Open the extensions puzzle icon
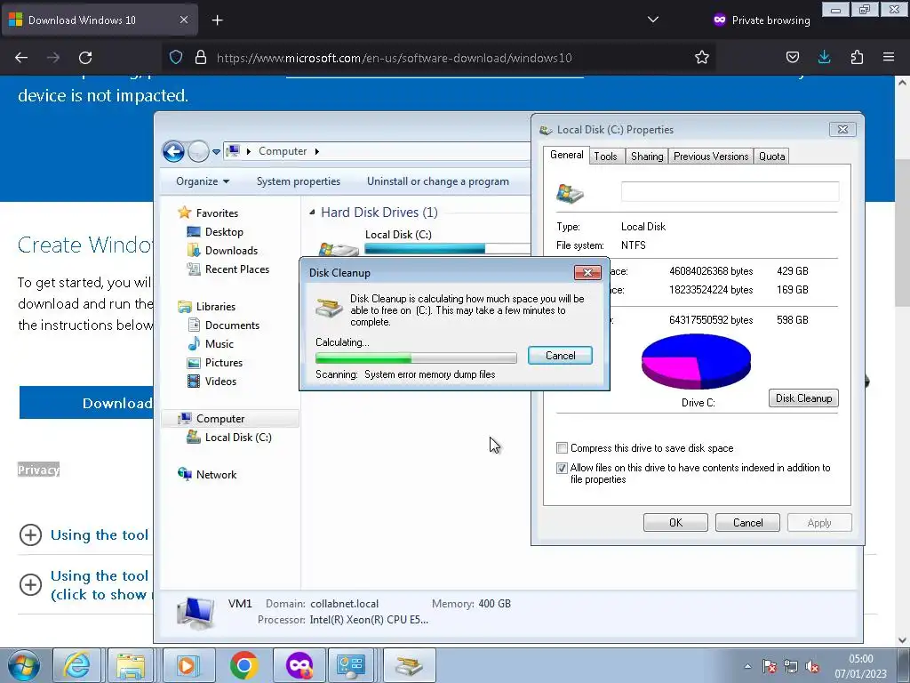Image resolution: width=910 pixels, height=683 pixels. point(857,58)
